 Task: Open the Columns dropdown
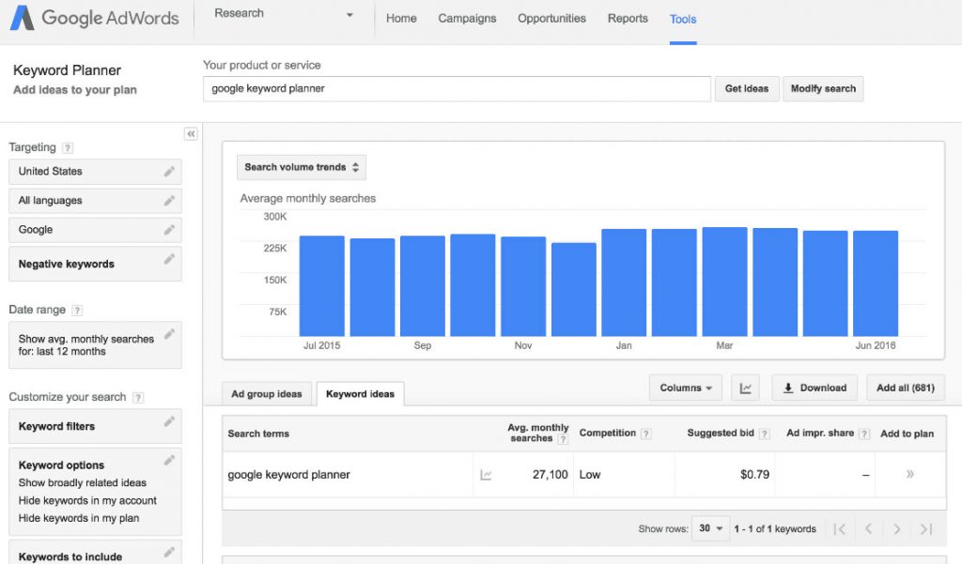coord(685,389)
